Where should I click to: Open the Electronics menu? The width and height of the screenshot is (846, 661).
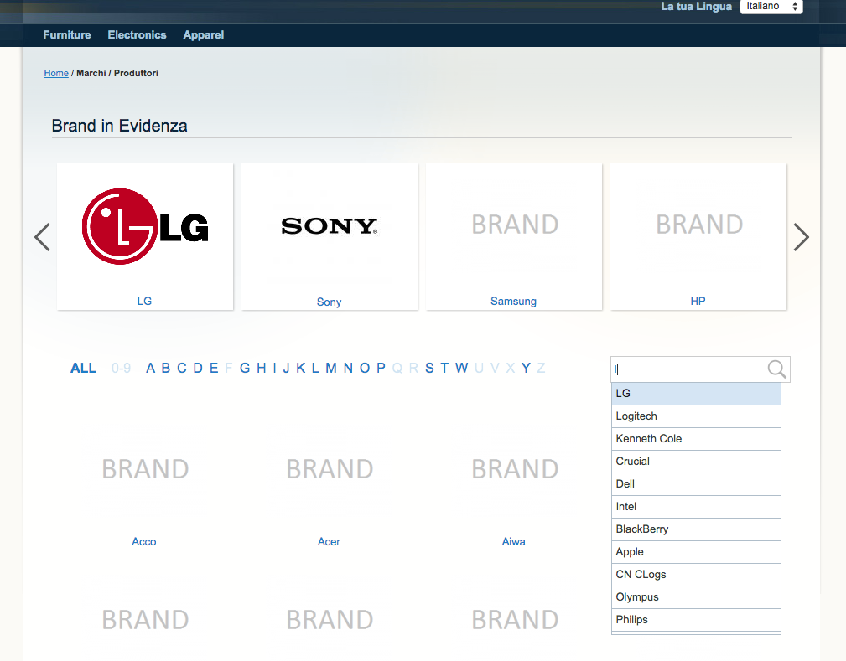pos(137,35)
